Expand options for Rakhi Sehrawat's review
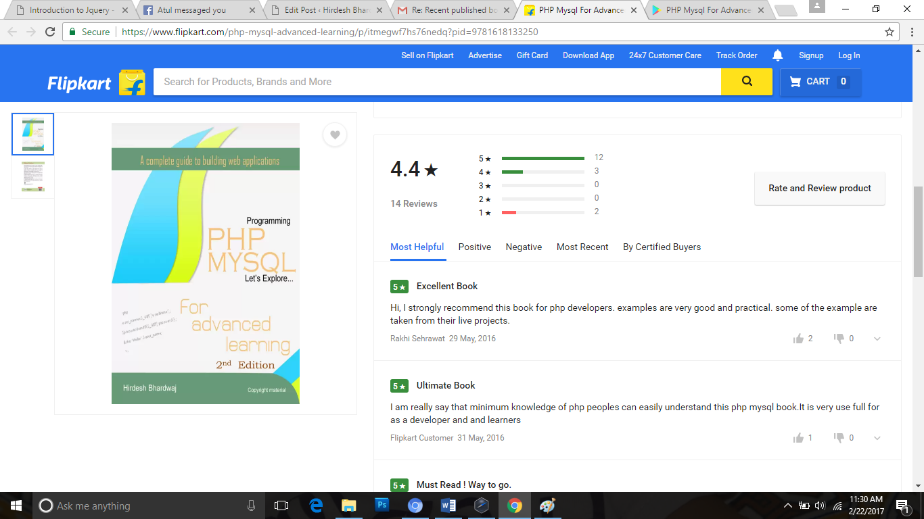 click(x=877, y=339)
